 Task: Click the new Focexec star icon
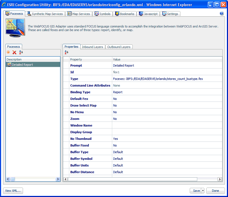pos(8,52)
